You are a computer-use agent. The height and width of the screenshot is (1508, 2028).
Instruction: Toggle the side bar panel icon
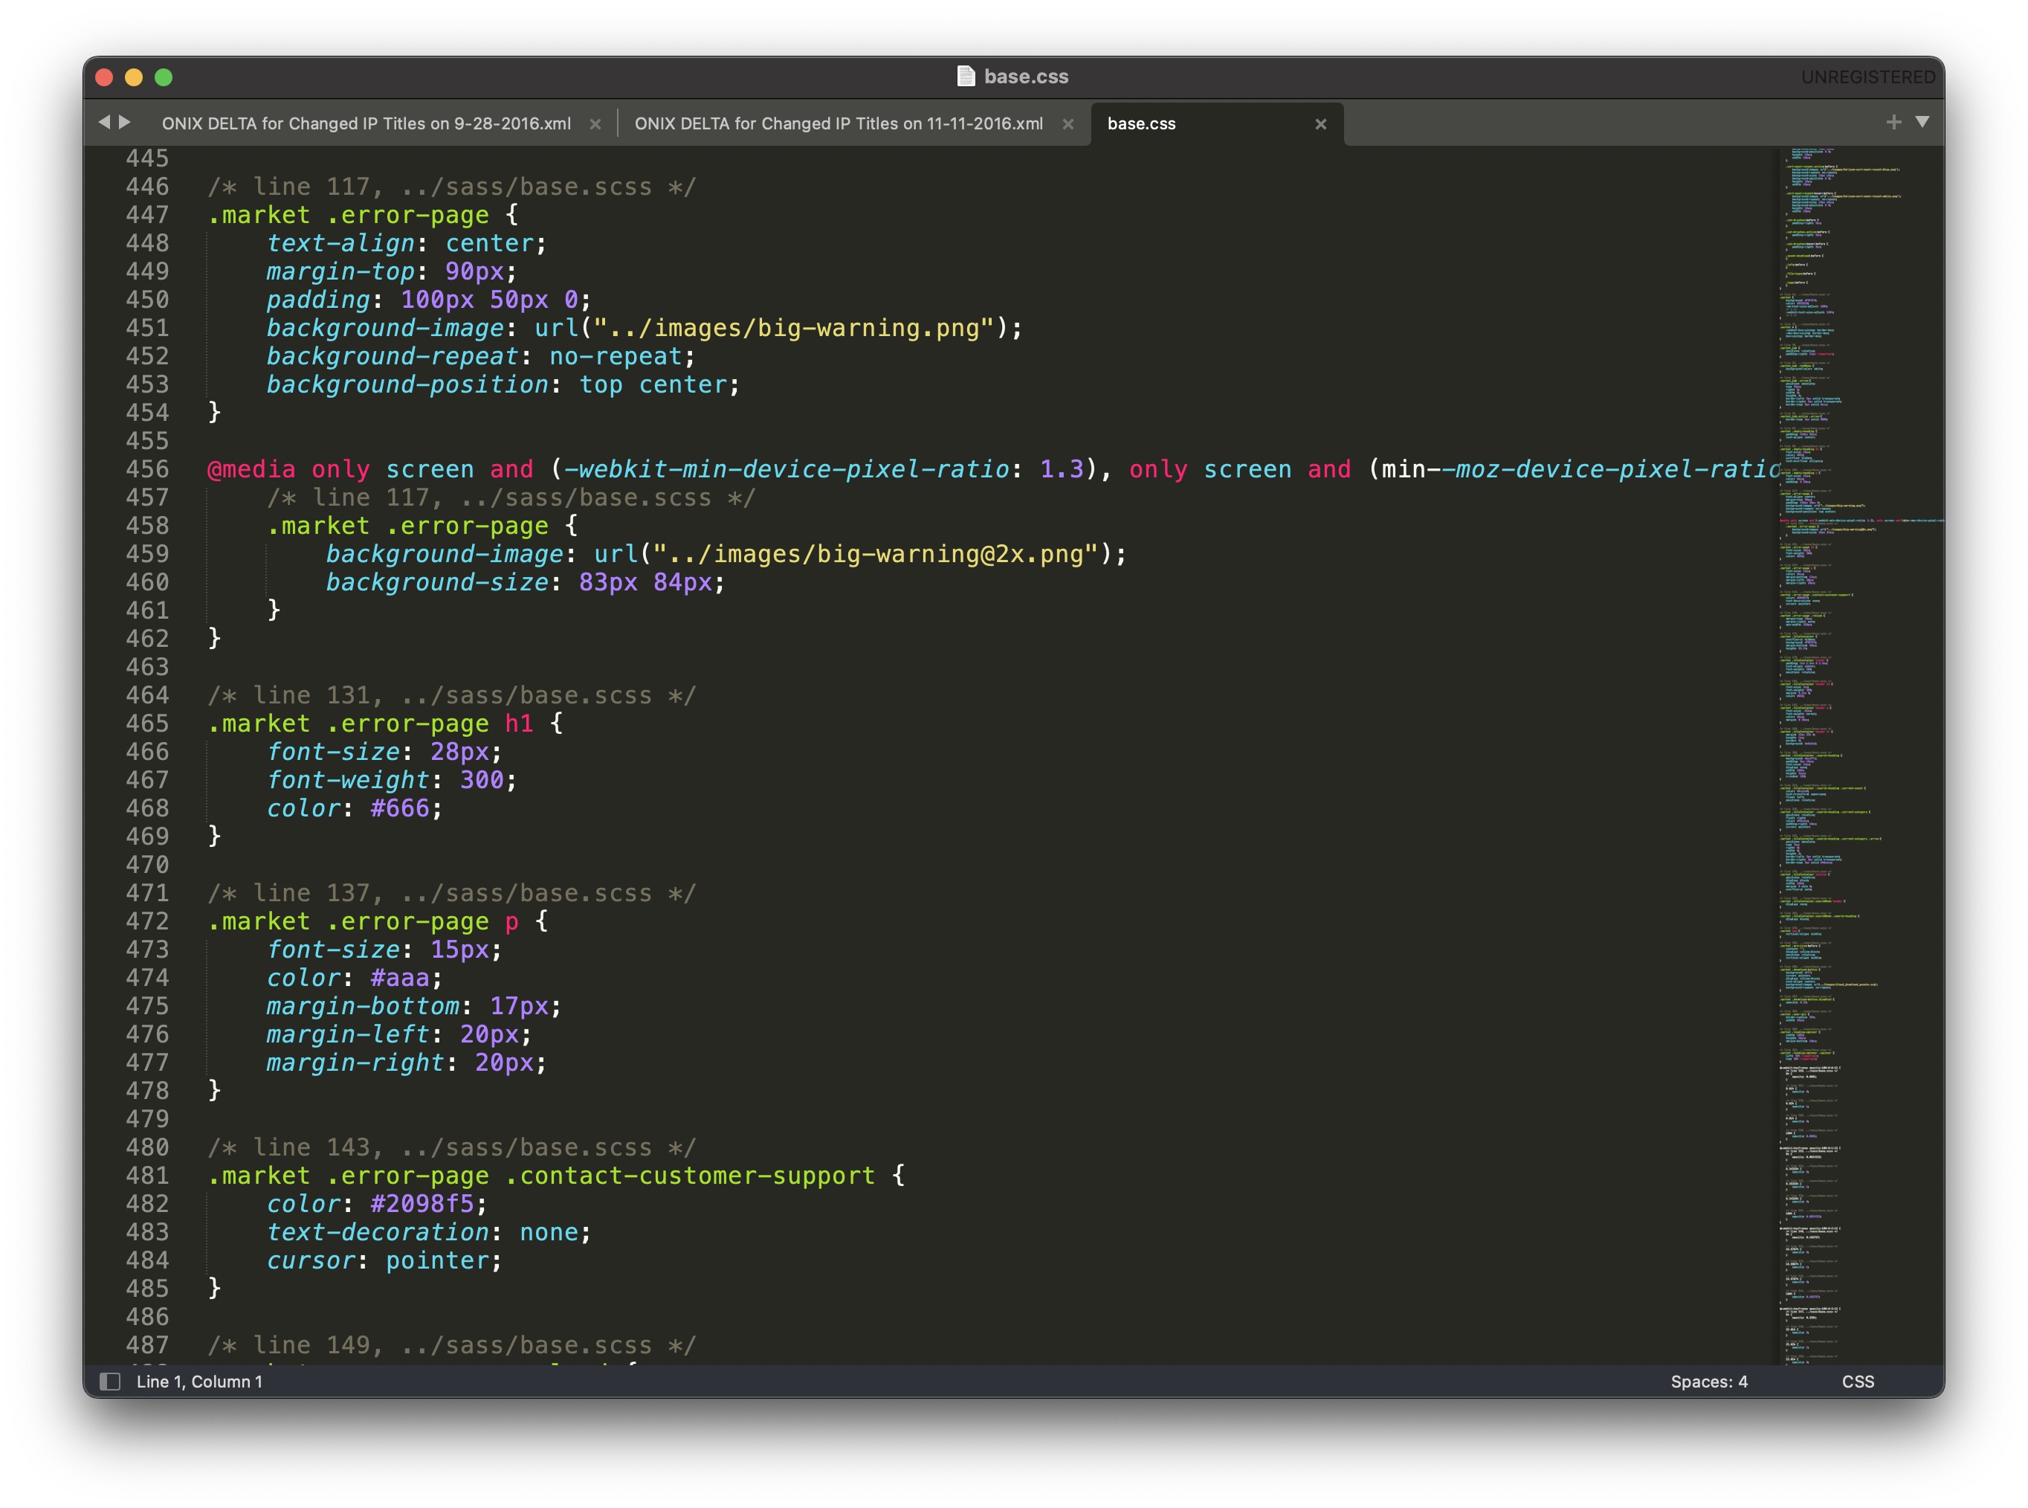click(x=109, y=1381)
